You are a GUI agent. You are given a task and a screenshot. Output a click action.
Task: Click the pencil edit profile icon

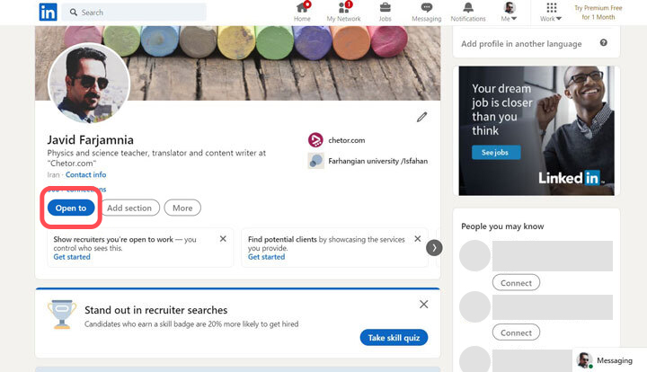point(421,117)
